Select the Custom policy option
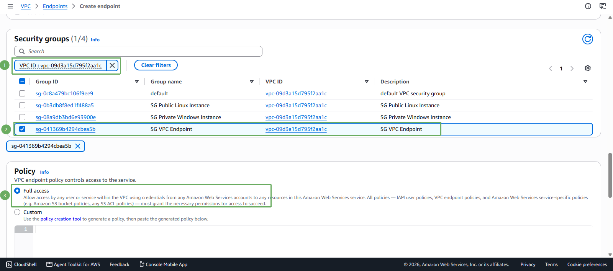This screenshot has height=271, width=613. (17, 212)
